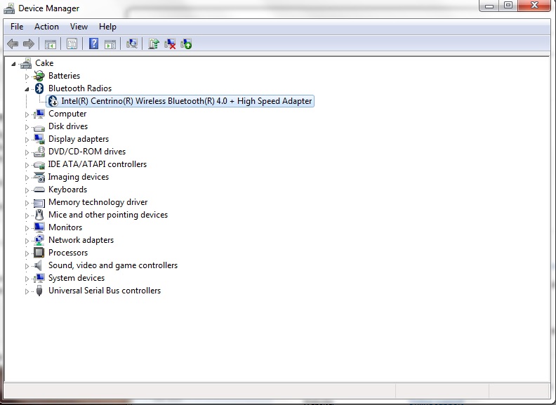
Task: Click the Forward arrow toolbar icon
Action: [x=29, y=44]
